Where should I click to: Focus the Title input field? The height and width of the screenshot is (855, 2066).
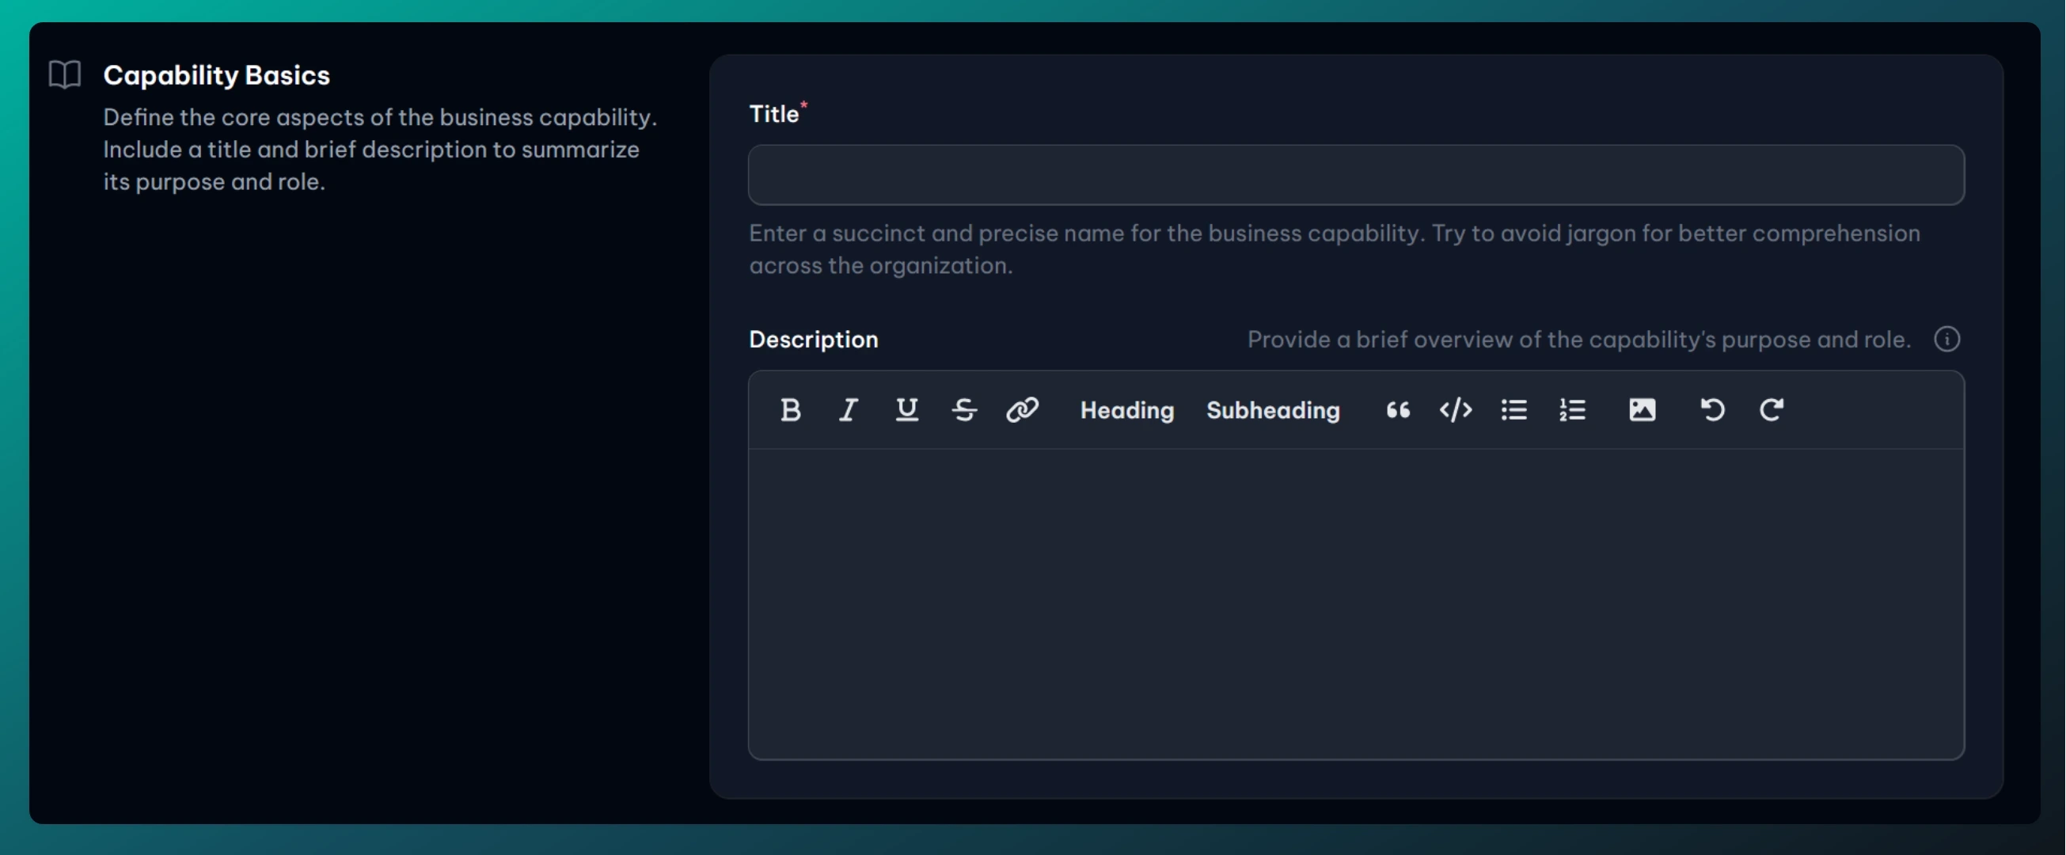pos(1355,175)
